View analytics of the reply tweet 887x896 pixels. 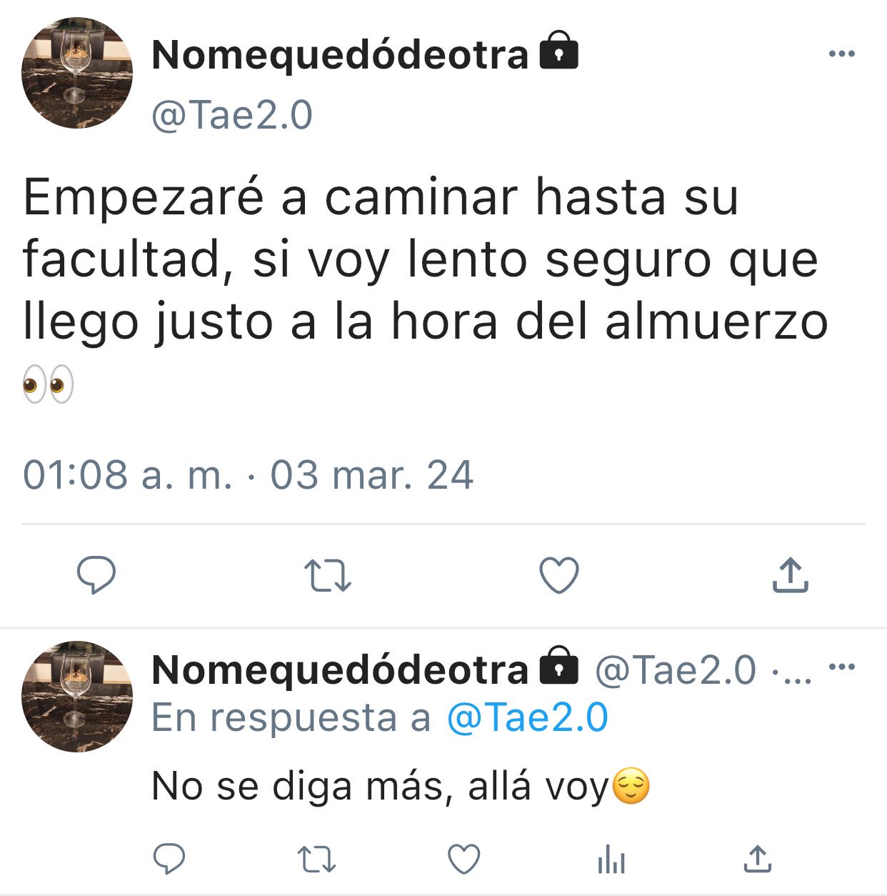(x=611, y=860)
